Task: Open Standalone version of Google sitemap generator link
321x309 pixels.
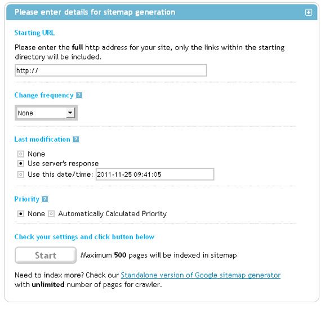Action: click(x=200, y=275)
